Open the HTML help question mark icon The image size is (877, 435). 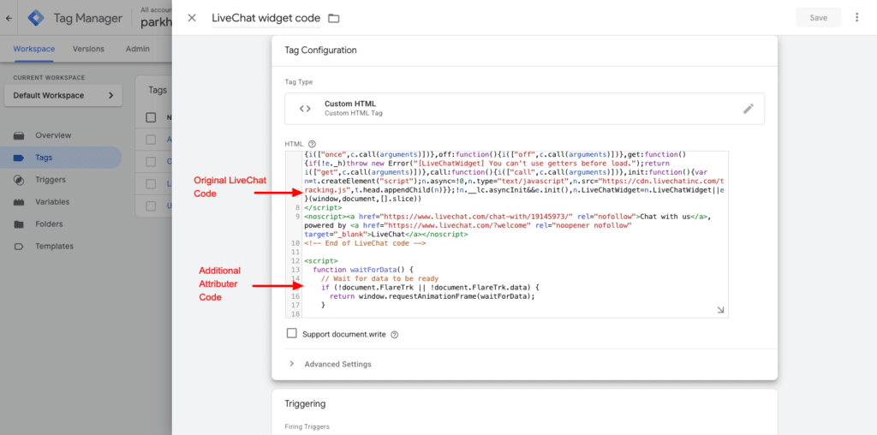pyautogui.click(x=312, y=144)
